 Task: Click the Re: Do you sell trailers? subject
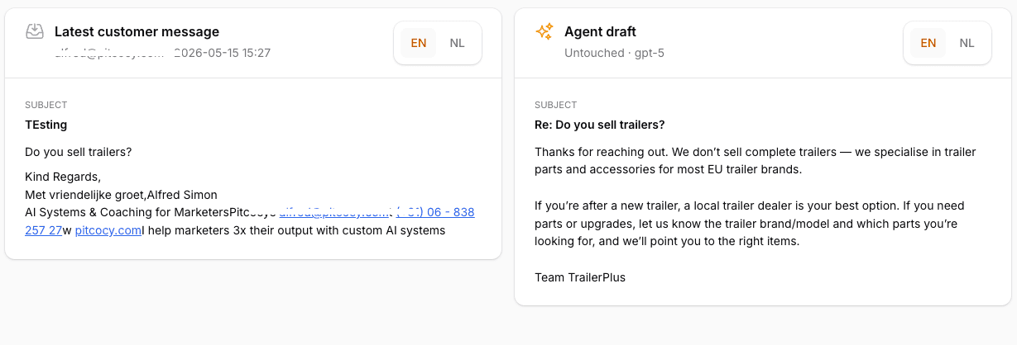[x=600, y=125]
